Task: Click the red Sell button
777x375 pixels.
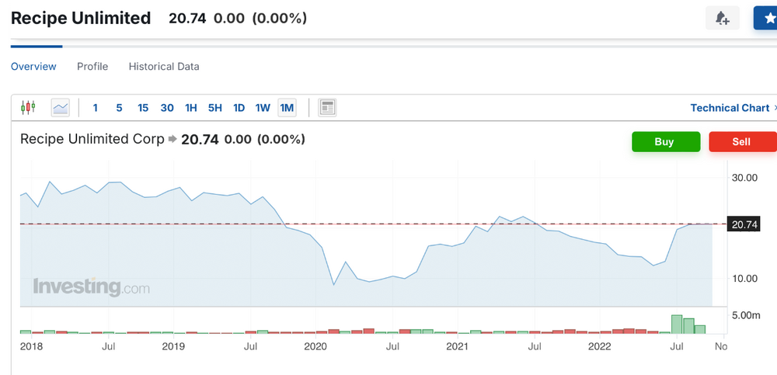Action: tap(742, 141)
